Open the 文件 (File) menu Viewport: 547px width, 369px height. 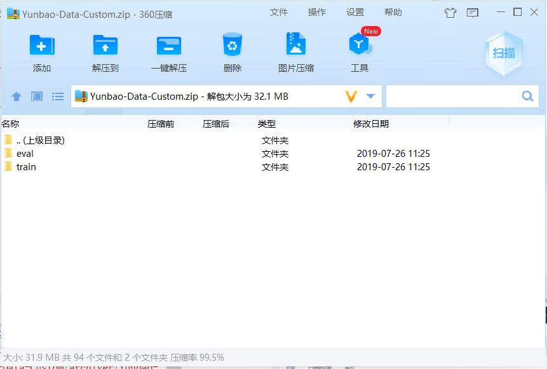(279, 12)
